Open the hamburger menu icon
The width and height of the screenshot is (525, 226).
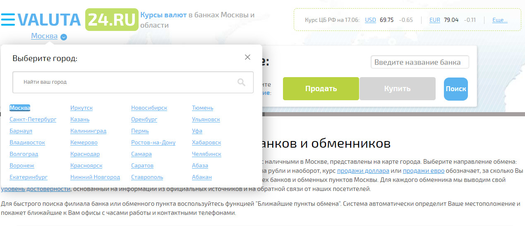(8, 19)
